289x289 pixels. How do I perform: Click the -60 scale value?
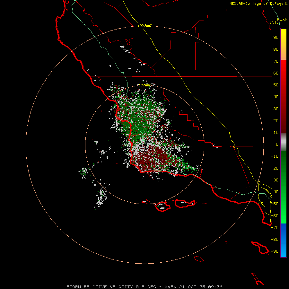coord(275,216)
